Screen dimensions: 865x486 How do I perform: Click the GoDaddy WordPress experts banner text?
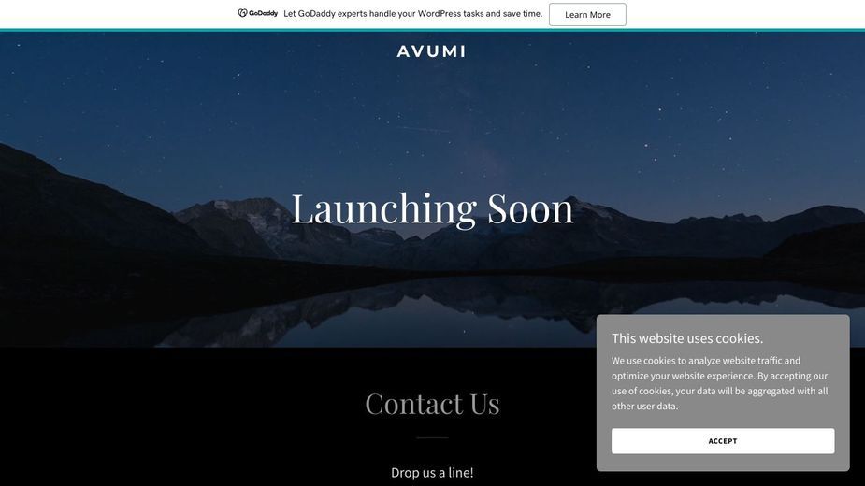[x=412, y=14]
